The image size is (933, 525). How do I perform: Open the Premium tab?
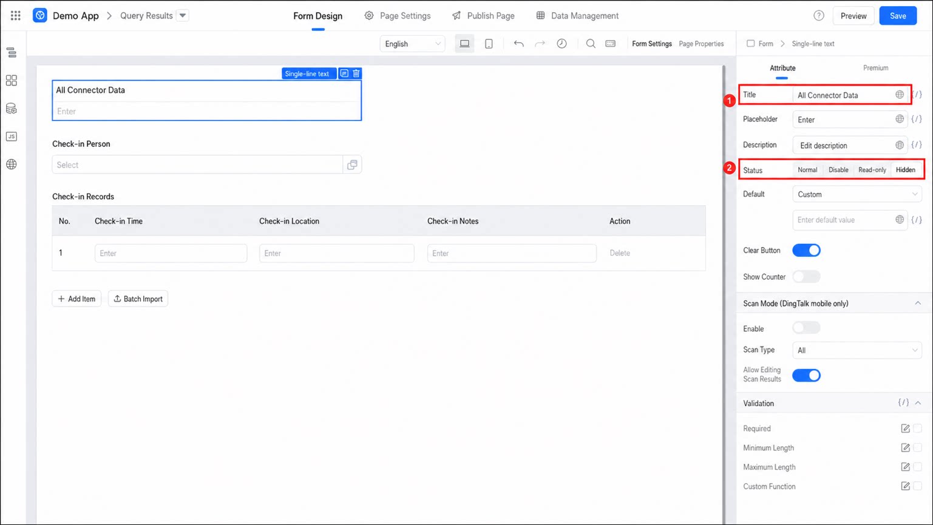coord(875,68)
